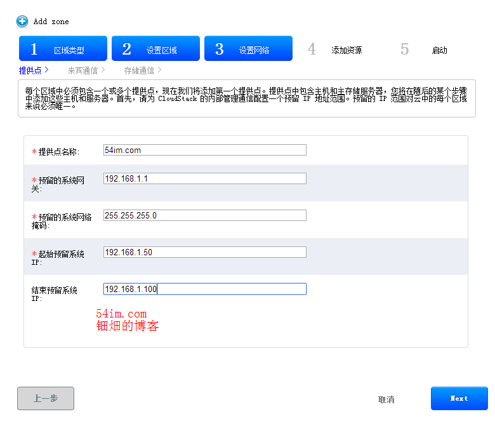The height and width of the screenshot is (421, 495).
Task: Select step 4 添加资源
Action: pos(335,50)
